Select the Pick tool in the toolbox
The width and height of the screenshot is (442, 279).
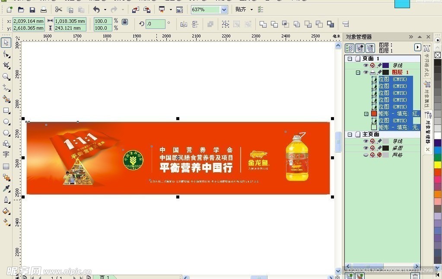(6, 42)
